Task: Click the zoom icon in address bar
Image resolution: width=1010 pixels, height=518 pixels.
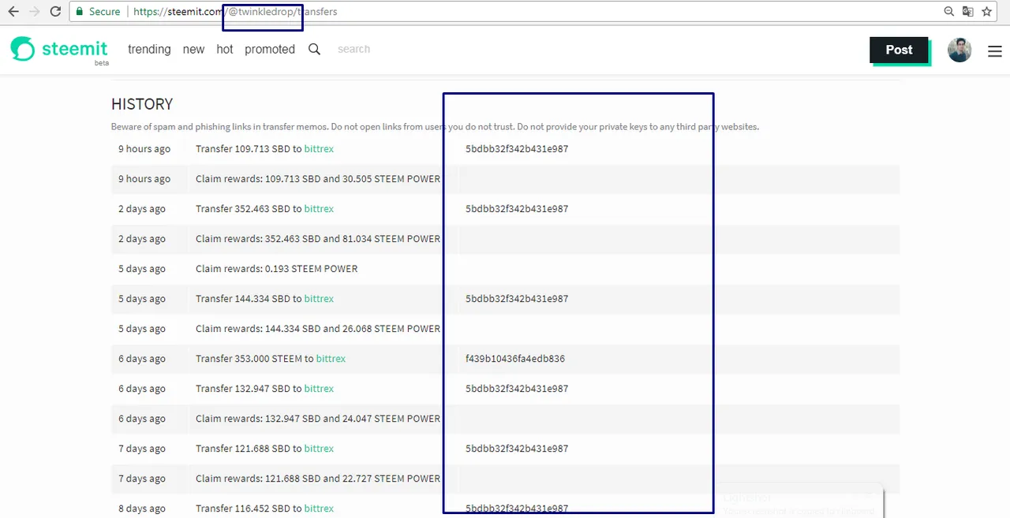Action: pos(948,12)
